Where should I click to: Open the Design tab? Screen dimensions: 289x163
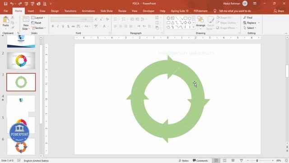[x=55, y=11]
